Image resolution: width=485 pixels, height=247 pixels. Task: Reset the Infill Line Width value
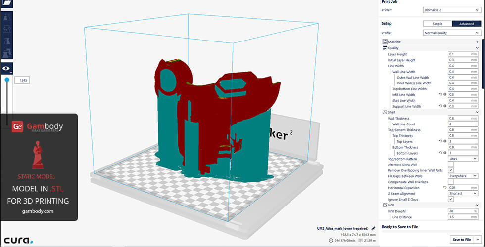(x=440, y=94)
